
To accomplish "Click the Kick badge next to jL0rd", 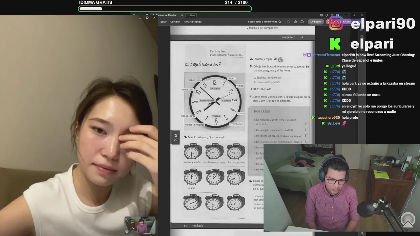I will [x=327, y=66].
